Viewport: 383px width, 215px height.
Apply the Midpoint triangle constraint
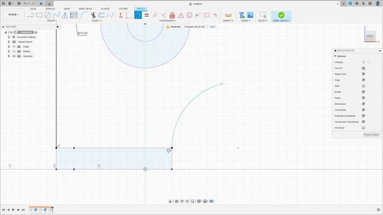pyautogui.click(x=181, y=16)
